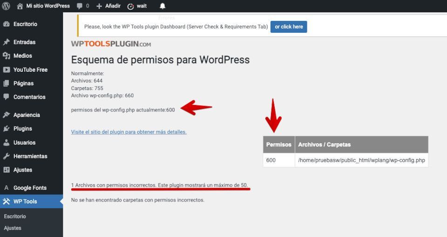This screenshot has width=447, height=237.
Task: Select Google Fonts in sidebar
Action: (x=30, y=188)
